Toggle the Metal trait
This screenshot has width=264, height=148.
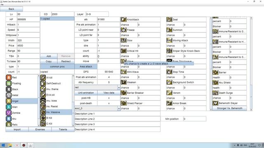click(x=22, y=95)
